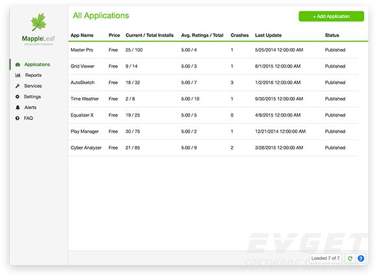Click crashes value 3 for AutoSketch
The width and height of the screenshot is (378, 278).
coord(232,83)
